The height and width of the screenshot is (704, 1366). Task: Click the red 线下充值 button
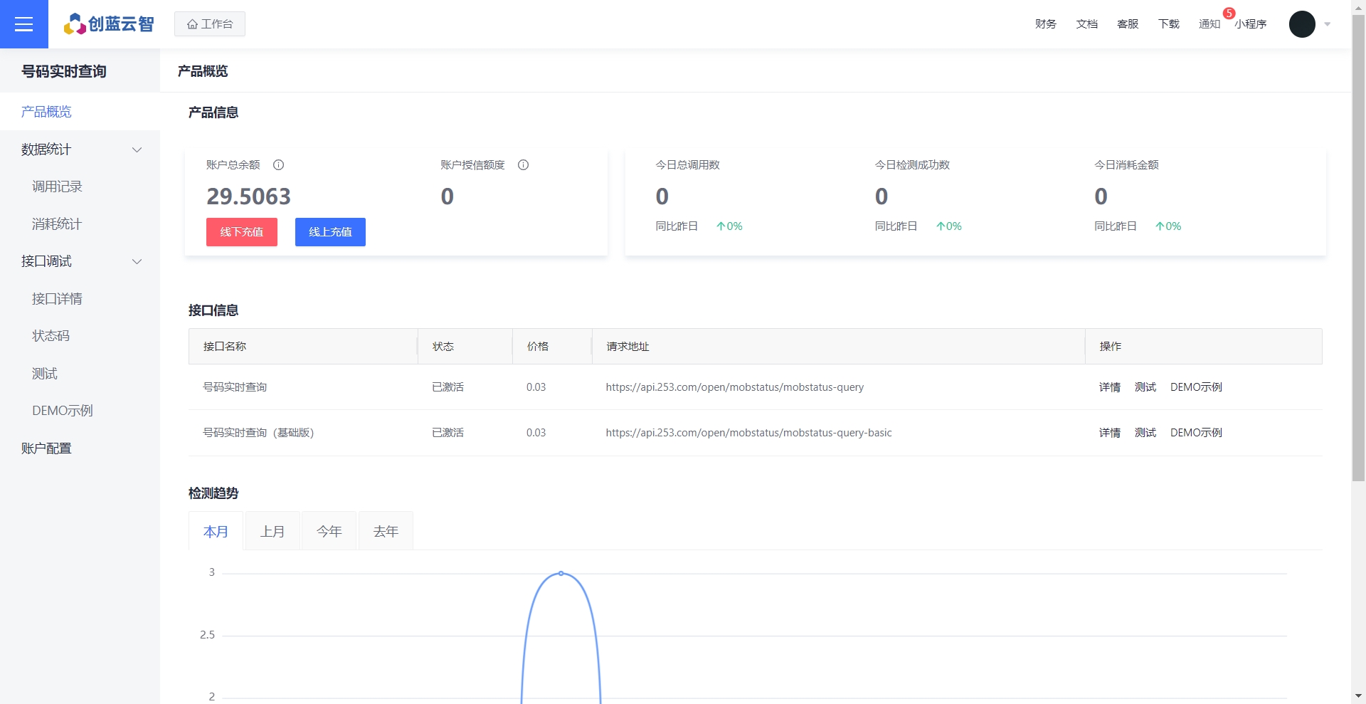[242, 232]
